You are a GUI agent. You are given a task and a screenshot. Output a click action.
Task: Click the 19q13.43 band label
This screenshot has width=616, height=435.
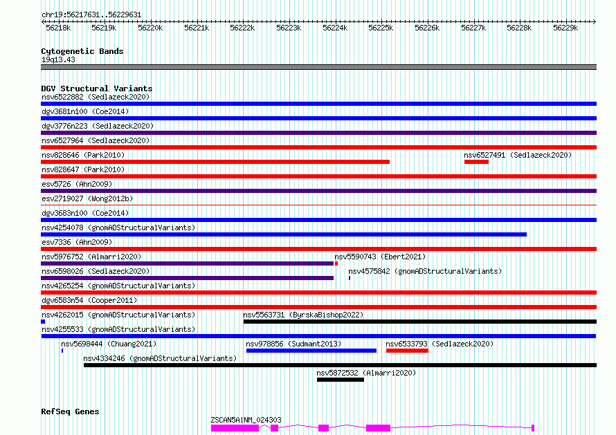(x=58, y=59)
